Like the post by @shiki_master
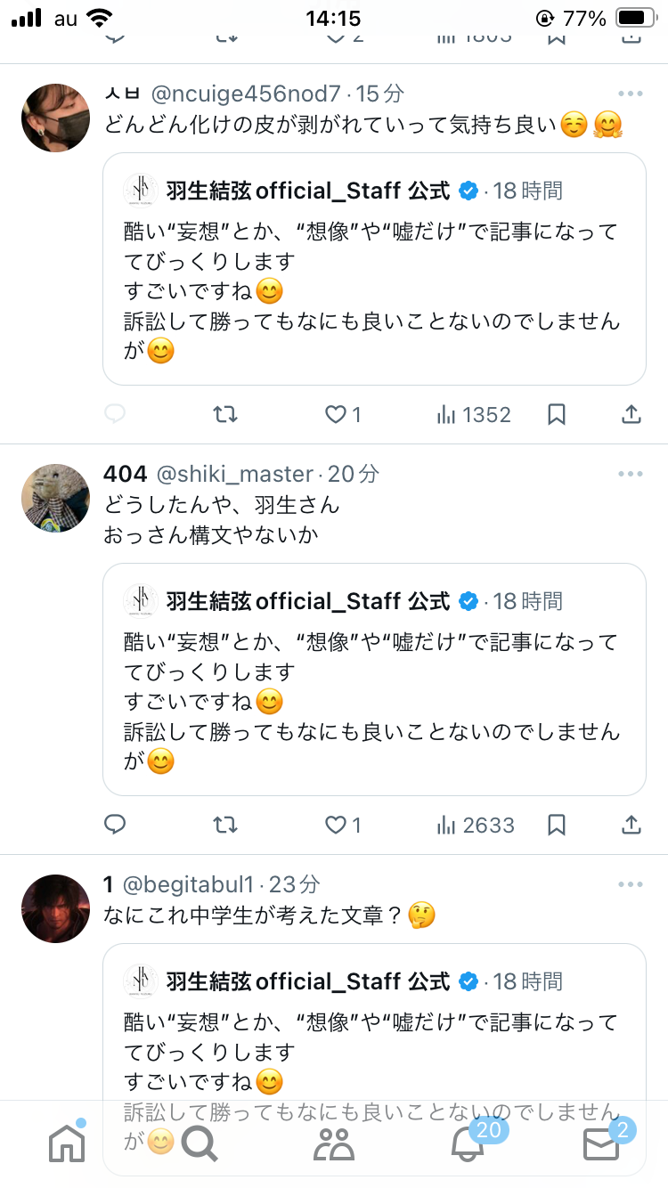The width and height of the screenshot is (668, 1188). [x=343, y=826]
